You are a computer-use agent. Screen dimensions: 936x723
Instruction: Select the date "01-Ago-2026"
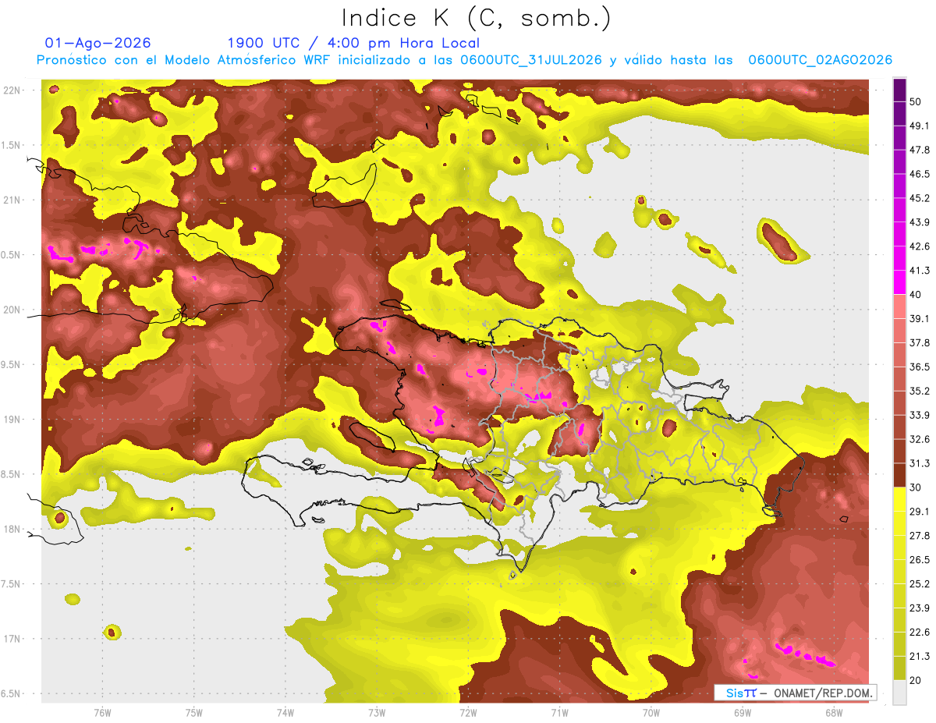click(98, 43)
